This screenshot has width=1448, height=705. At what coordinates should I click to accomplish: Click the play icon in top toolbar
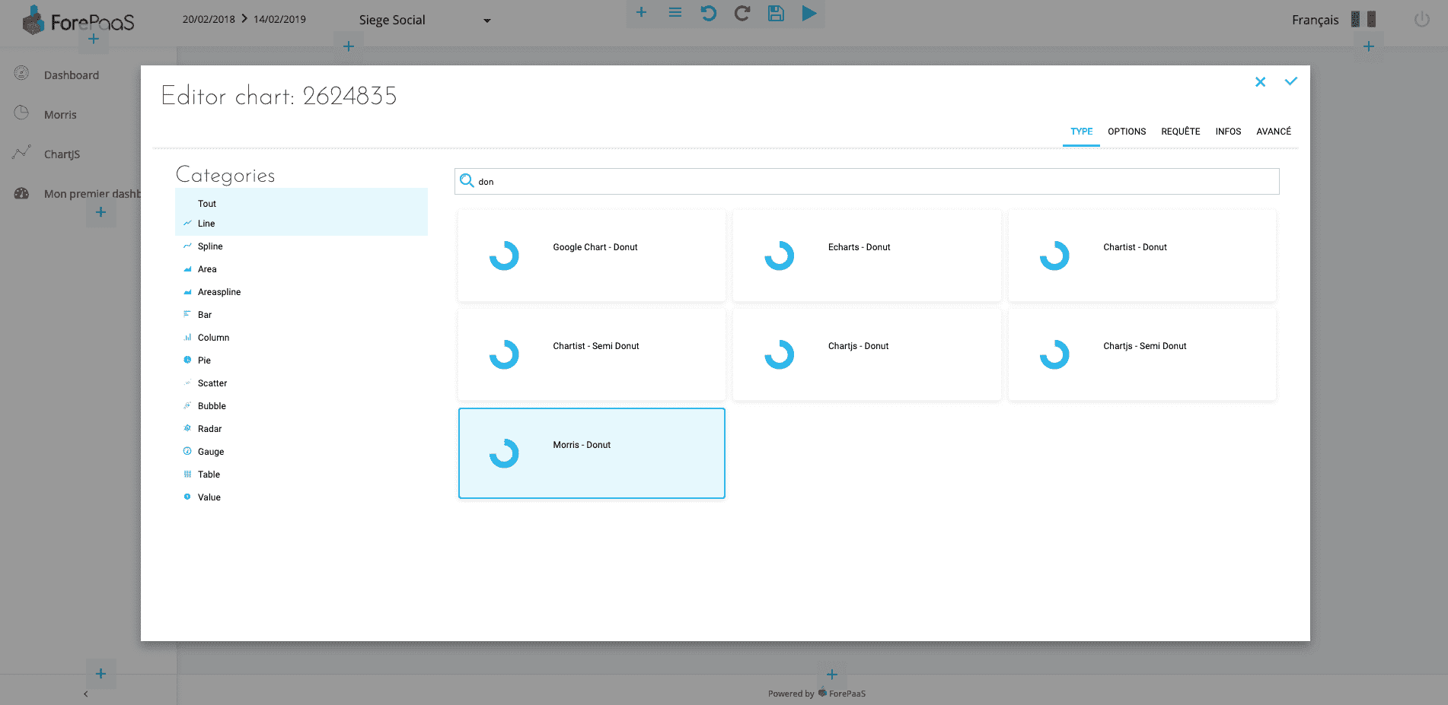(809, 13)
